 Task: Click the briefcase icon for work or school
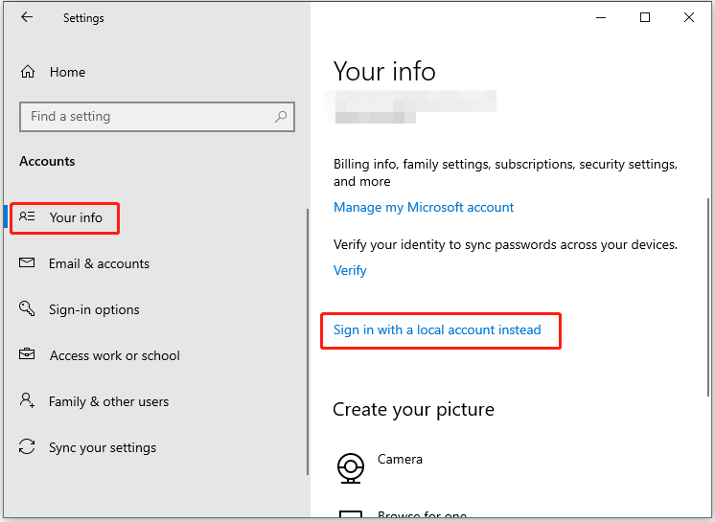click(x=27, y=354)
